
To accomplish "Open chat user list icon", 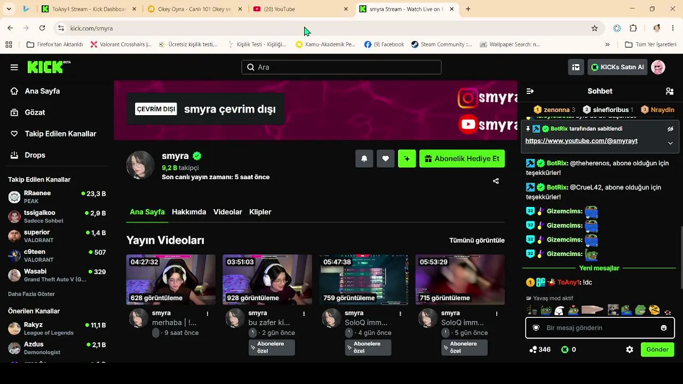I will pyautogui.click(x=670, y=91).
